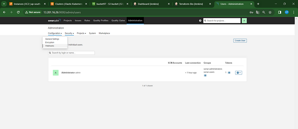Open Quality Gates page
This screenshot has width=298, height=129.
(118, 20)
